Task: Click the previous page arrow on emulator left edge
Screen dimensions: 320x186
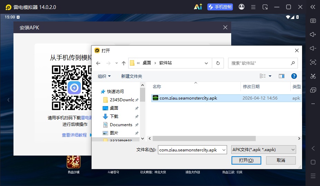Action: (8, 100)
